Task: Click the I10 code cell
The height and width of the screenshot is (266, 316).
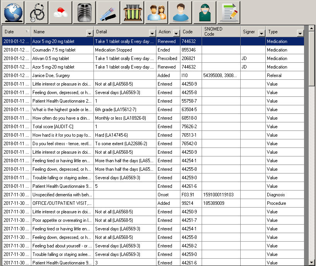Action: pos(191,76)
